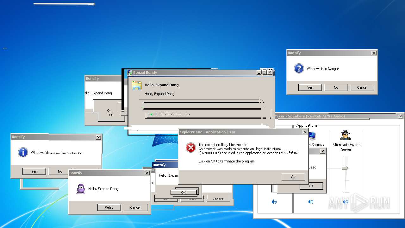405x228 pixels.
Task: Click the purple Bonzi gorilla icon
Action: click(81, 188)
